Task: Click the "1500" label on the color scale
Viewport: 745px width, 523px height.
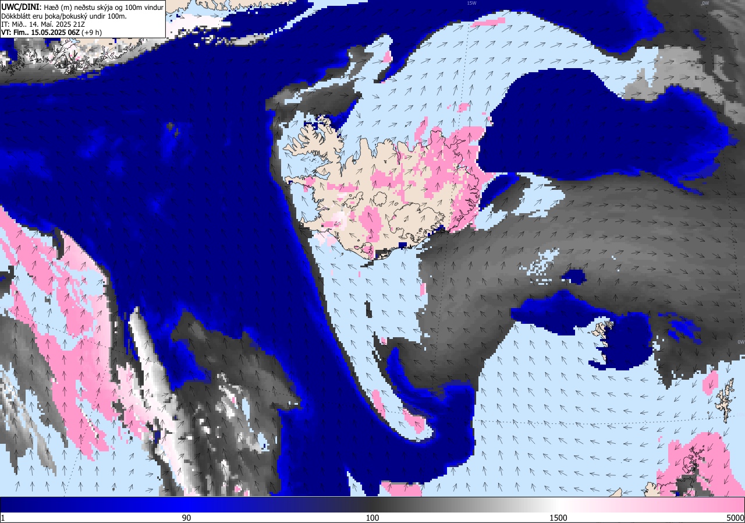Action: click(558, 518)
